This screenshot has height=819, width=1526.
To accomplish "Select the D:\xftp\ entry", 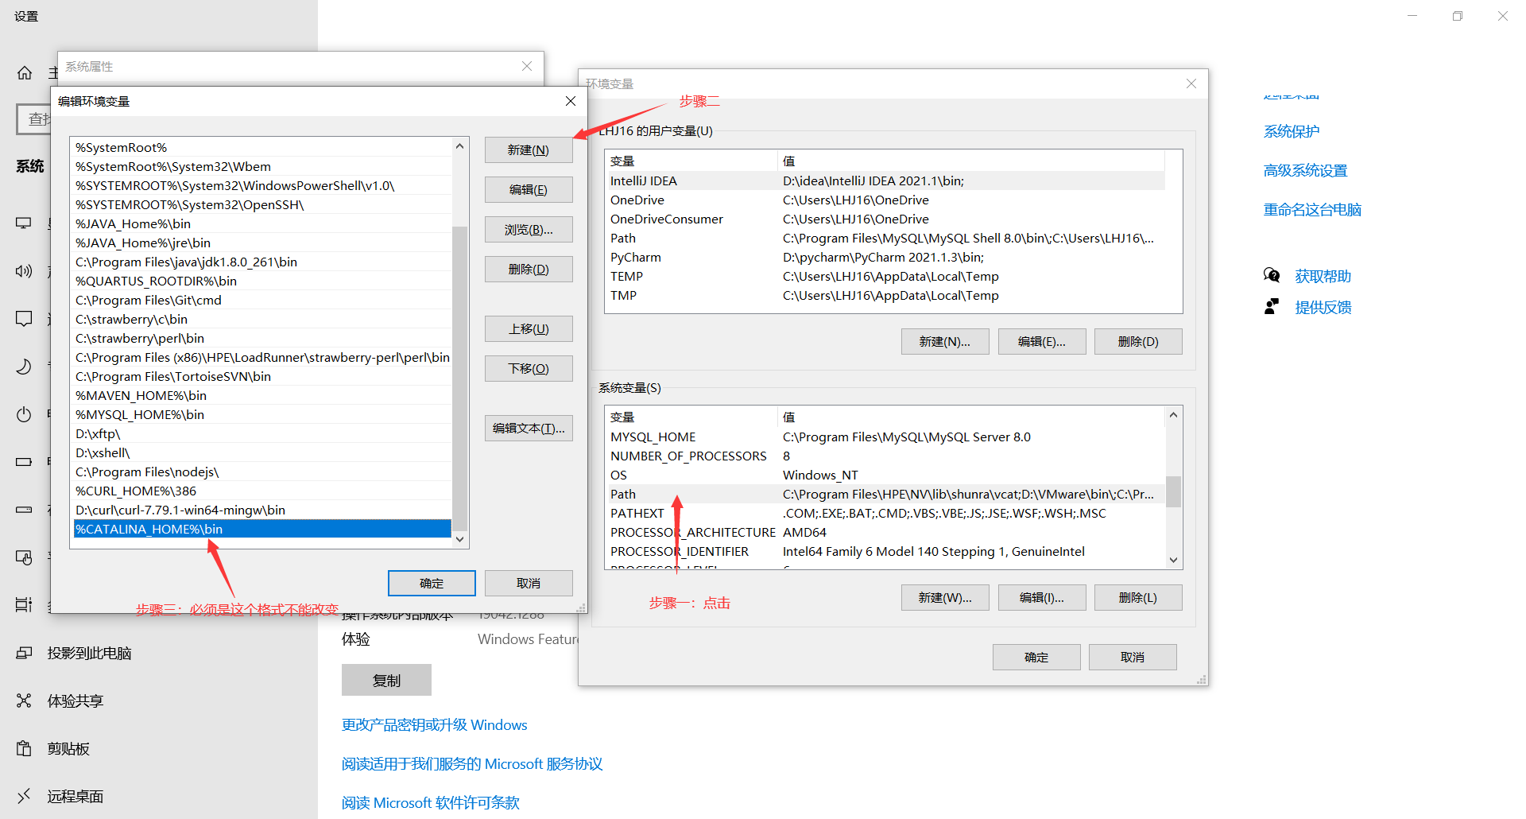I will point(262,433).
